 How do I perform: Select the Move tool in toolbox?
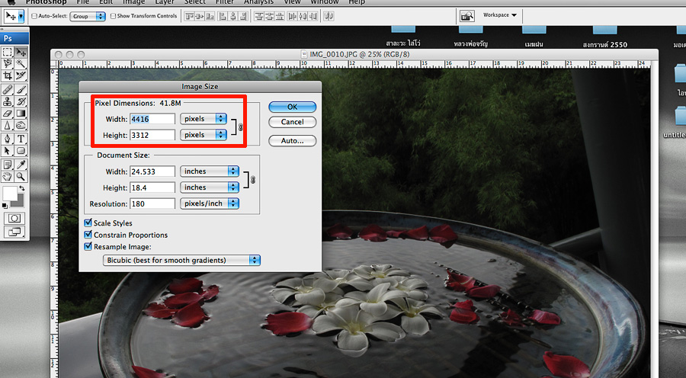coord(21,53)
